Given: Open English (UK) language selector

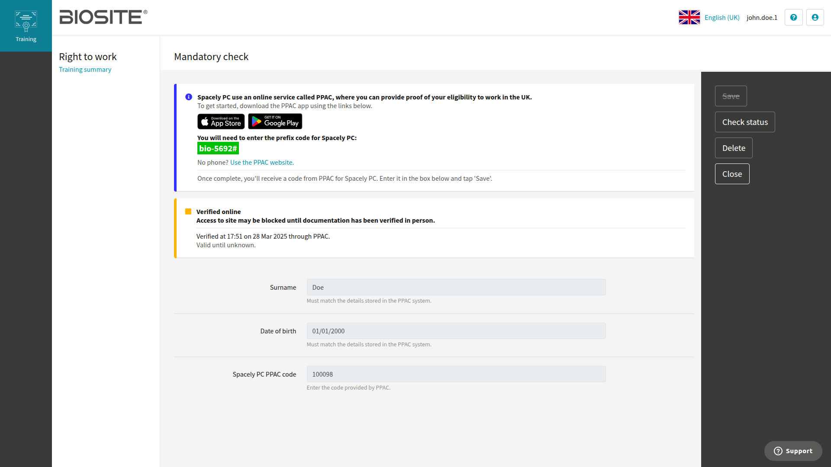Looking at the screenshot, I should [x=721, y=17].
